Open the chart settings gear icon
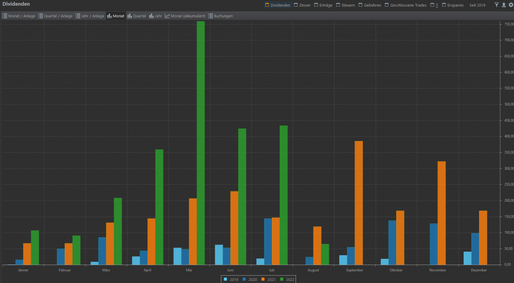Viewport: 514px width, 283px height. (x=511, y=5)
